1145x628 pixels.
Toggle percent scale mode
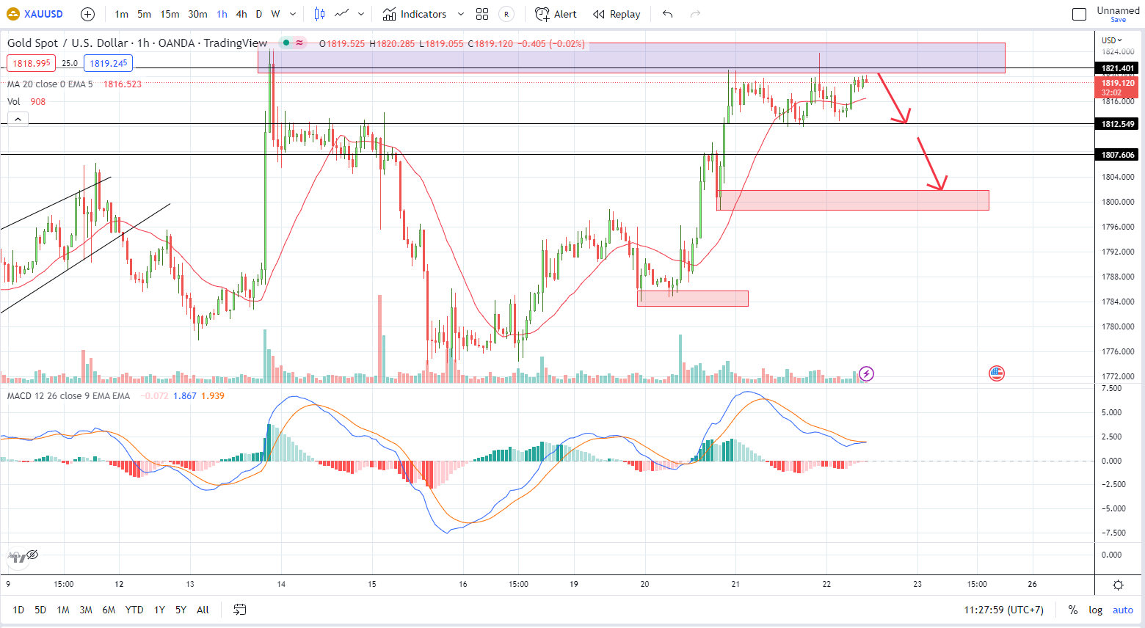click(x=1072, y=610)
